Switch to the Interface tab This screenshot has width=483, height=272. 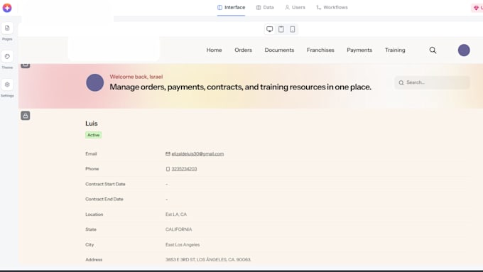[232, 7]
